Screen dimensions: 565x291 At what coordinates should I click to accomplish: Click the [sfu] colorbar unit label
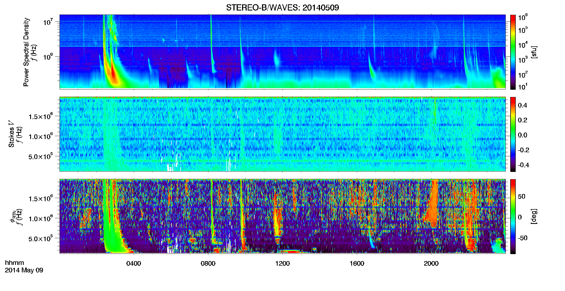pos(534,52)
